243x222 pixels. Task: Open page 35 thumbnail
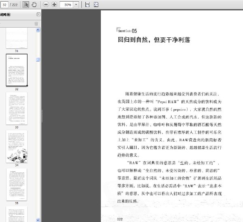click(x=17, y=185)
